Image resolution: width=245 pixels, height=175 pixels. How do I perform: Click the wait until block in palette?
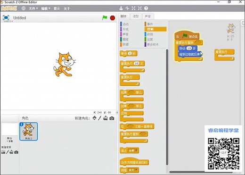coord(137,126)
